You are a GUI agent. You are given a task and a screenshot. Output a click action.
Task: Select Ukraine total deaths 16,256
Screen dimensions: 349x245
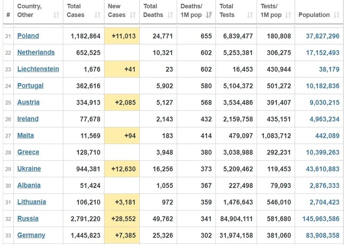[x=163, y=169]
